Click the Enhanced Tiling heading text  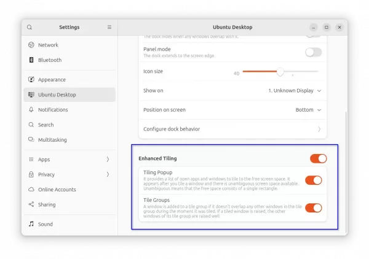[x=157, y=158]
